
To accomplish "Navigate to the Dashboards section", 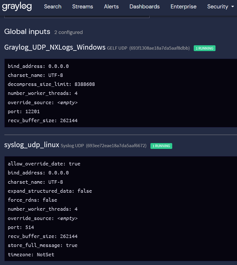I will 144,6.
